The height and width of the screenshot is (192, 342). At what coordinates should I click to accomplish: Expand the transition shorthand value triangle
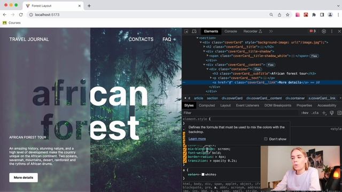[x=211, y=161]
